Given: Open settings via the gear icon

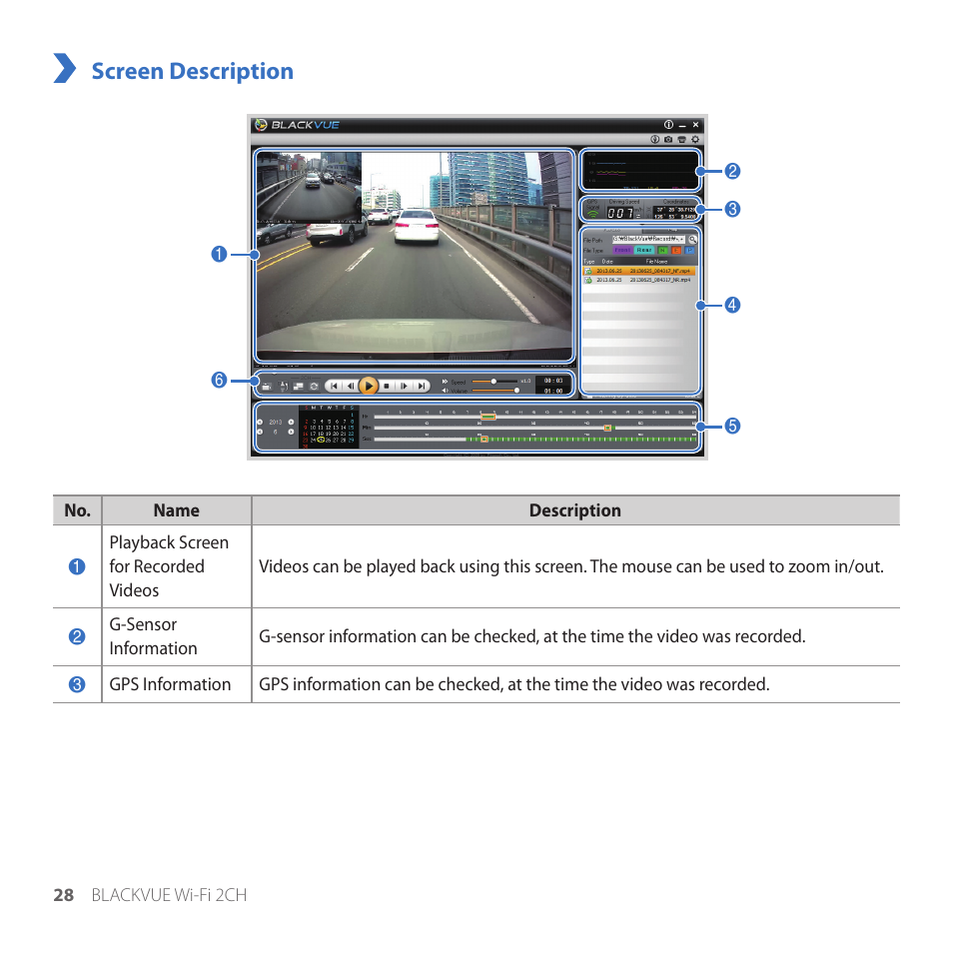Looking at the screenshot, I should tap(694, 139).
